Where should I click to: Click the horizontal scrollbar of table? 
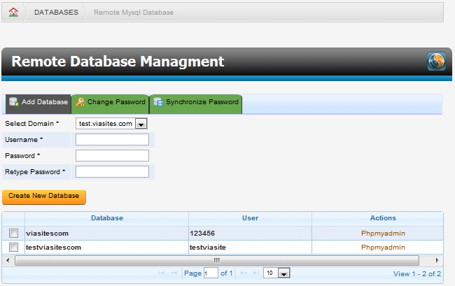(216, 260)
